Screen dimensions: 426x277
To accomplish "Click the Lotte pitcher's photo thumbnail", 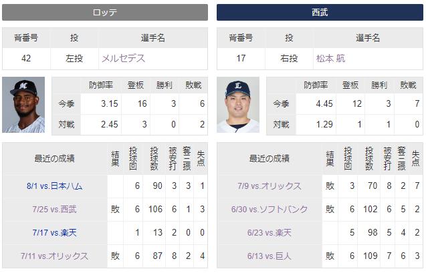I will [x=23, y=105].
